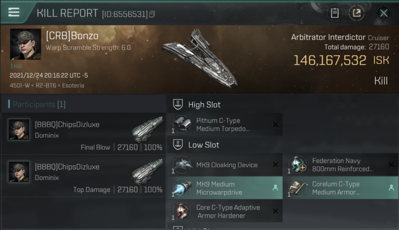Click the MK9 Cloaking Device icon
Screen dimensions: 399x230
tap(182, 165)
